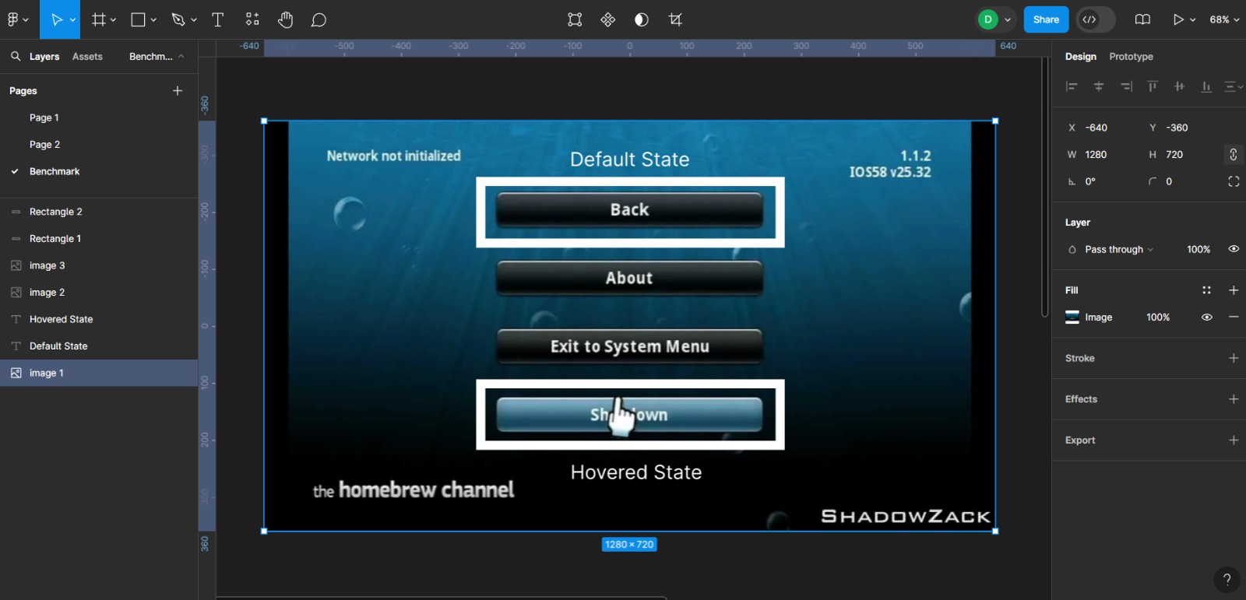1246x600 pixels.
Task: Select the Hand tool
Action: [285, 19]
